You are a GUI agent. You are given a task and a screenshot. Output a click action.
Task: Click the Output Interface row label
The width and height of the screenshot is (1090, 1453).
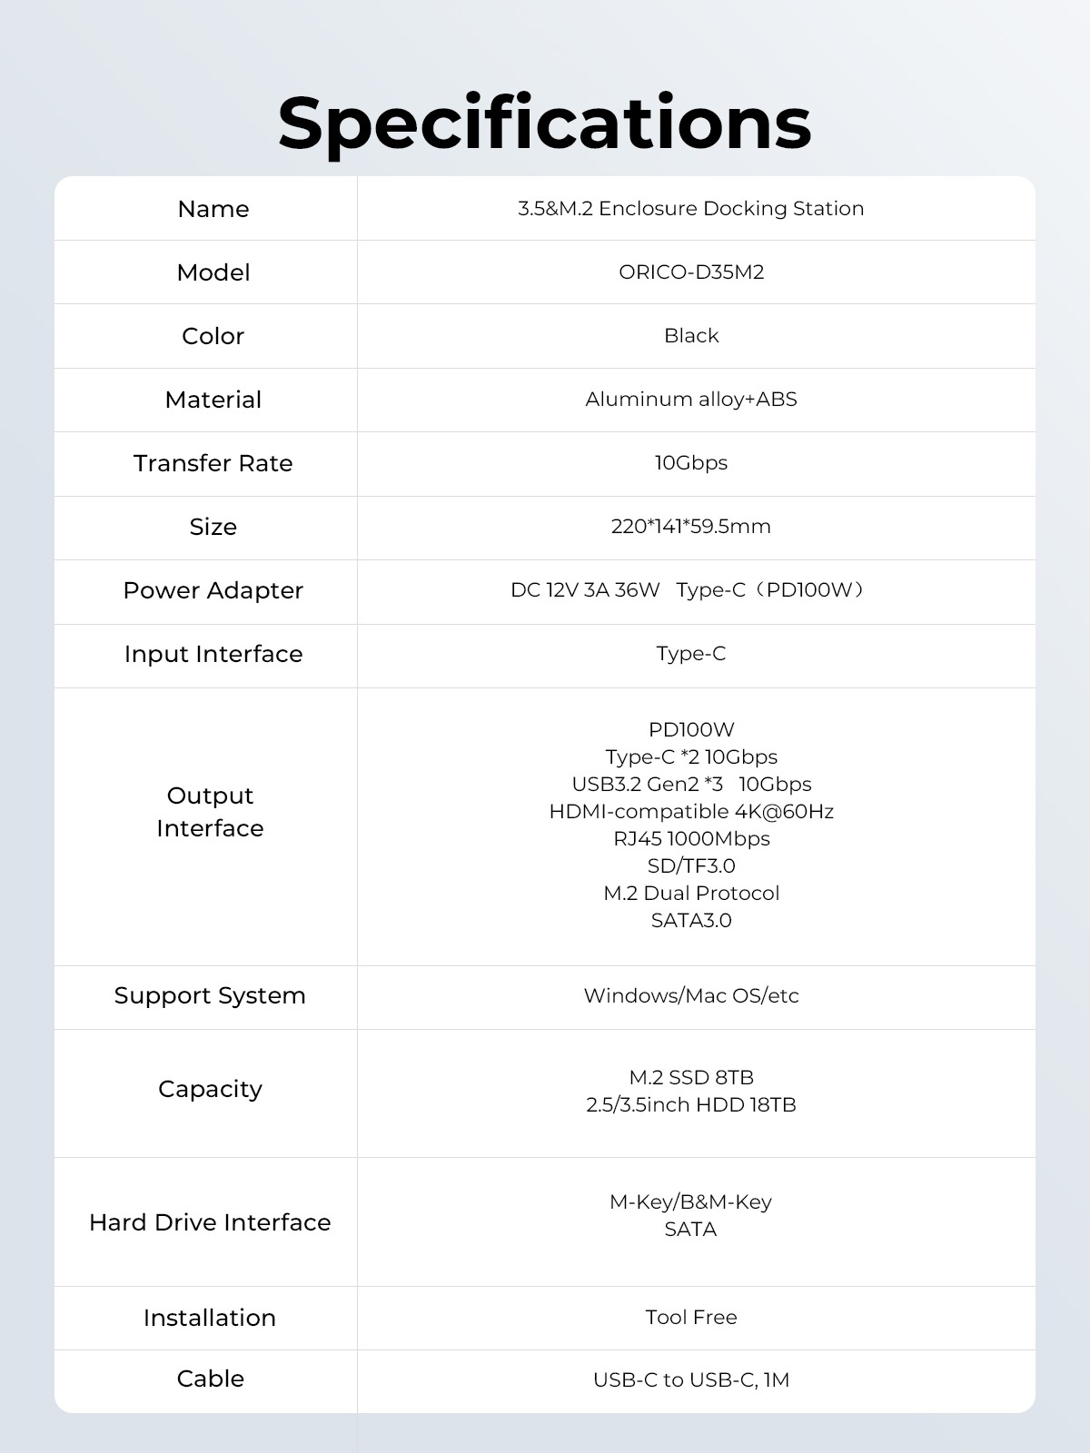coord(210,812)
